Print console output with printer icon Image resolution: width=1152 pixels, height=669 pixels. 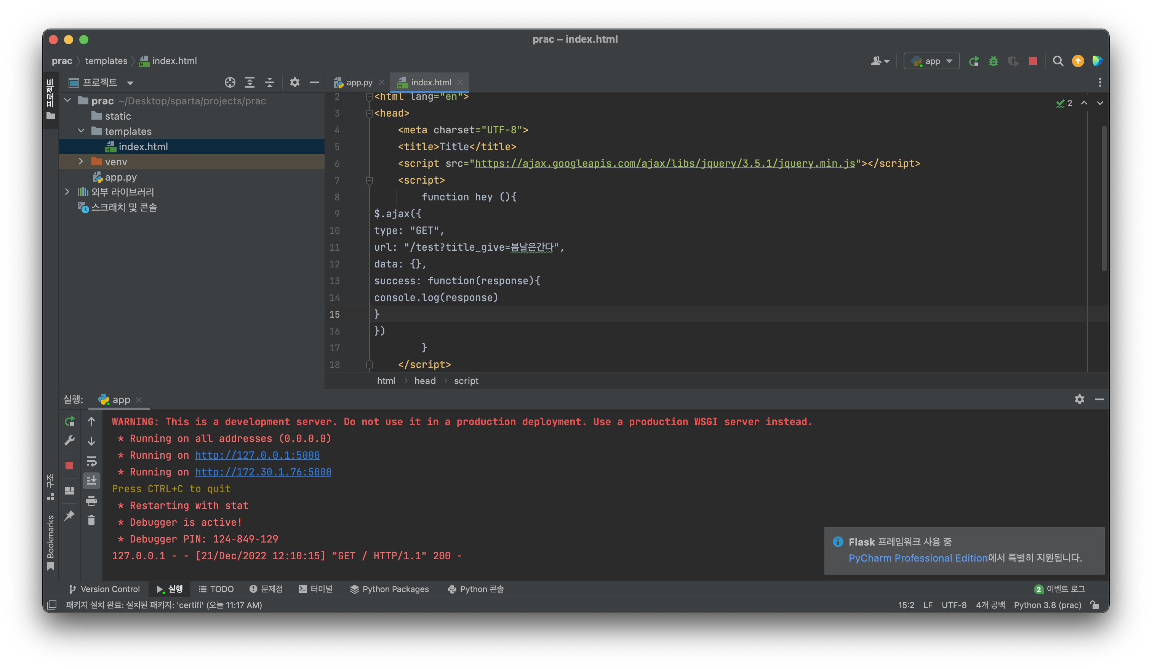[x=91, y=501]
